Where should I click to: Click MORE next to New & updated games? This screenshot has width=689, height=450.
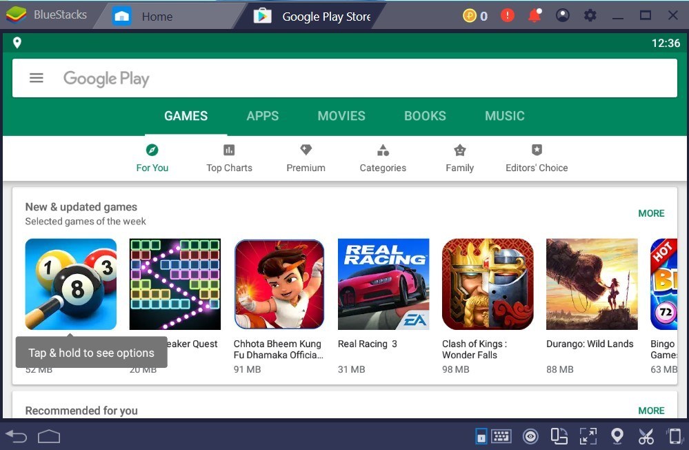click(651, 213)
